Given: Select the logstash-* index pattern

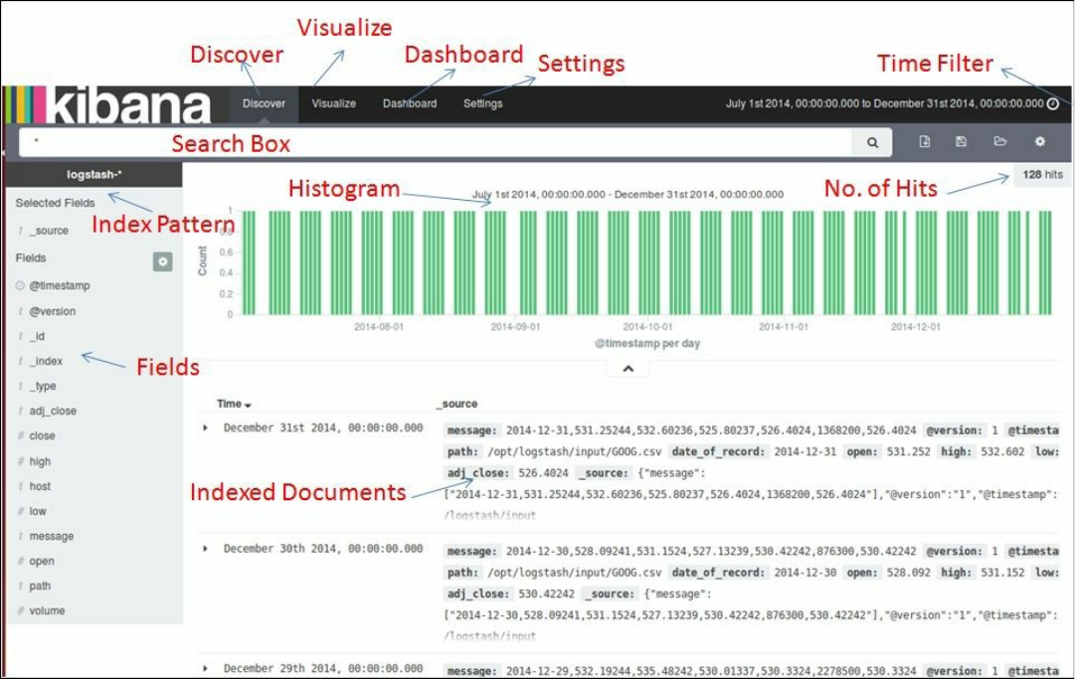Looking at the screenshot, I should (x=93, y=175).
